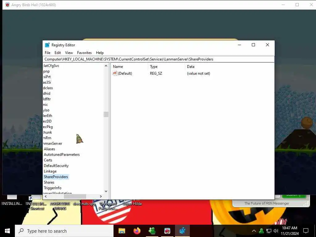Show hidden system tray icons
This screenshot has width=316, height=237.
tap(254, 231)
